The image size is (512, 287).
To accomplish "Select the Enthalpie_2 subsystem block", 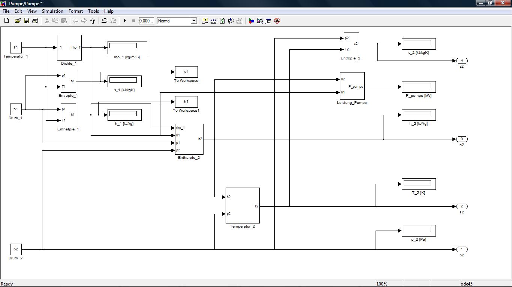I will pyautogui.click(x=189, y=139).
